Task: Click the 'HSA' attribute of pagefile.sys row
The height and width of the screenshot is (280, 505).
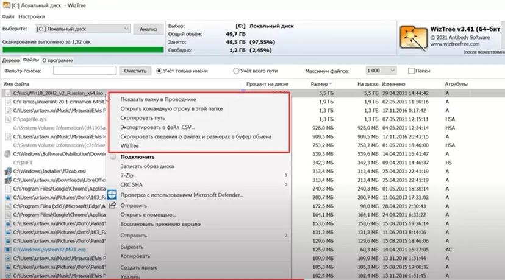Action: pos(450,119)
